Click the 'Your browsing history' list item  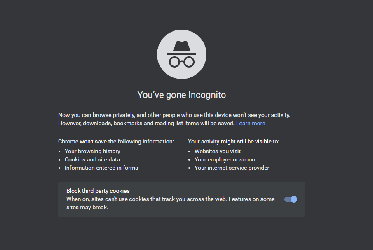click(93, 151)
